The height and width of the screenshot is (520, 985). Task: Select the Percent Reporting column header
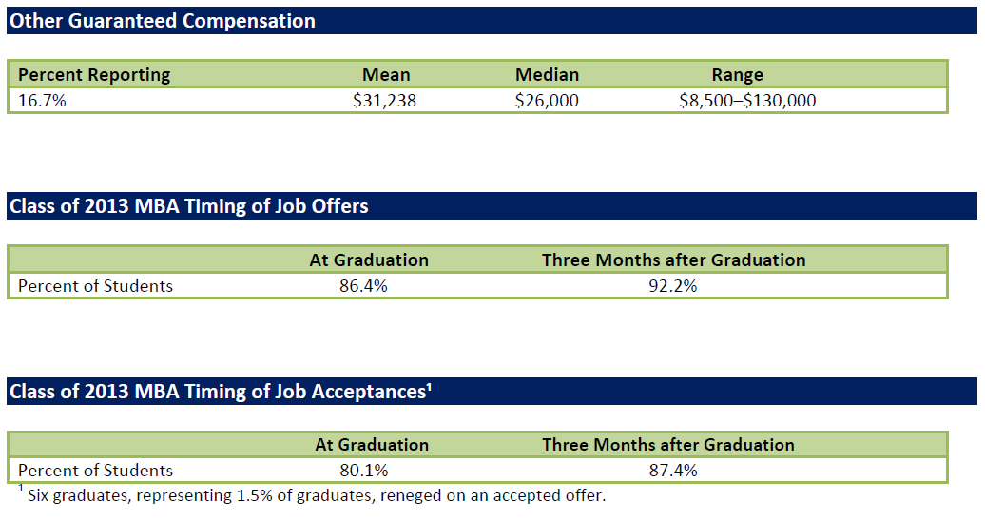pos(94,75)
